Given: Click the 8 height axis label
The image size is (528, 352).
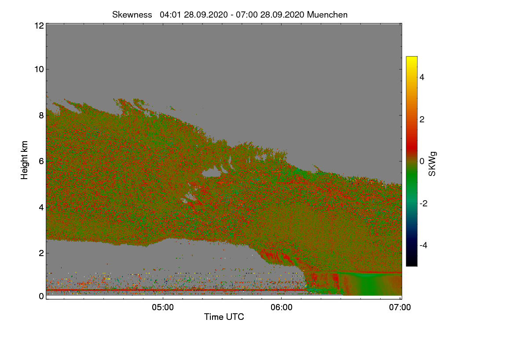Looking at the screenshot, I should 41,115.
